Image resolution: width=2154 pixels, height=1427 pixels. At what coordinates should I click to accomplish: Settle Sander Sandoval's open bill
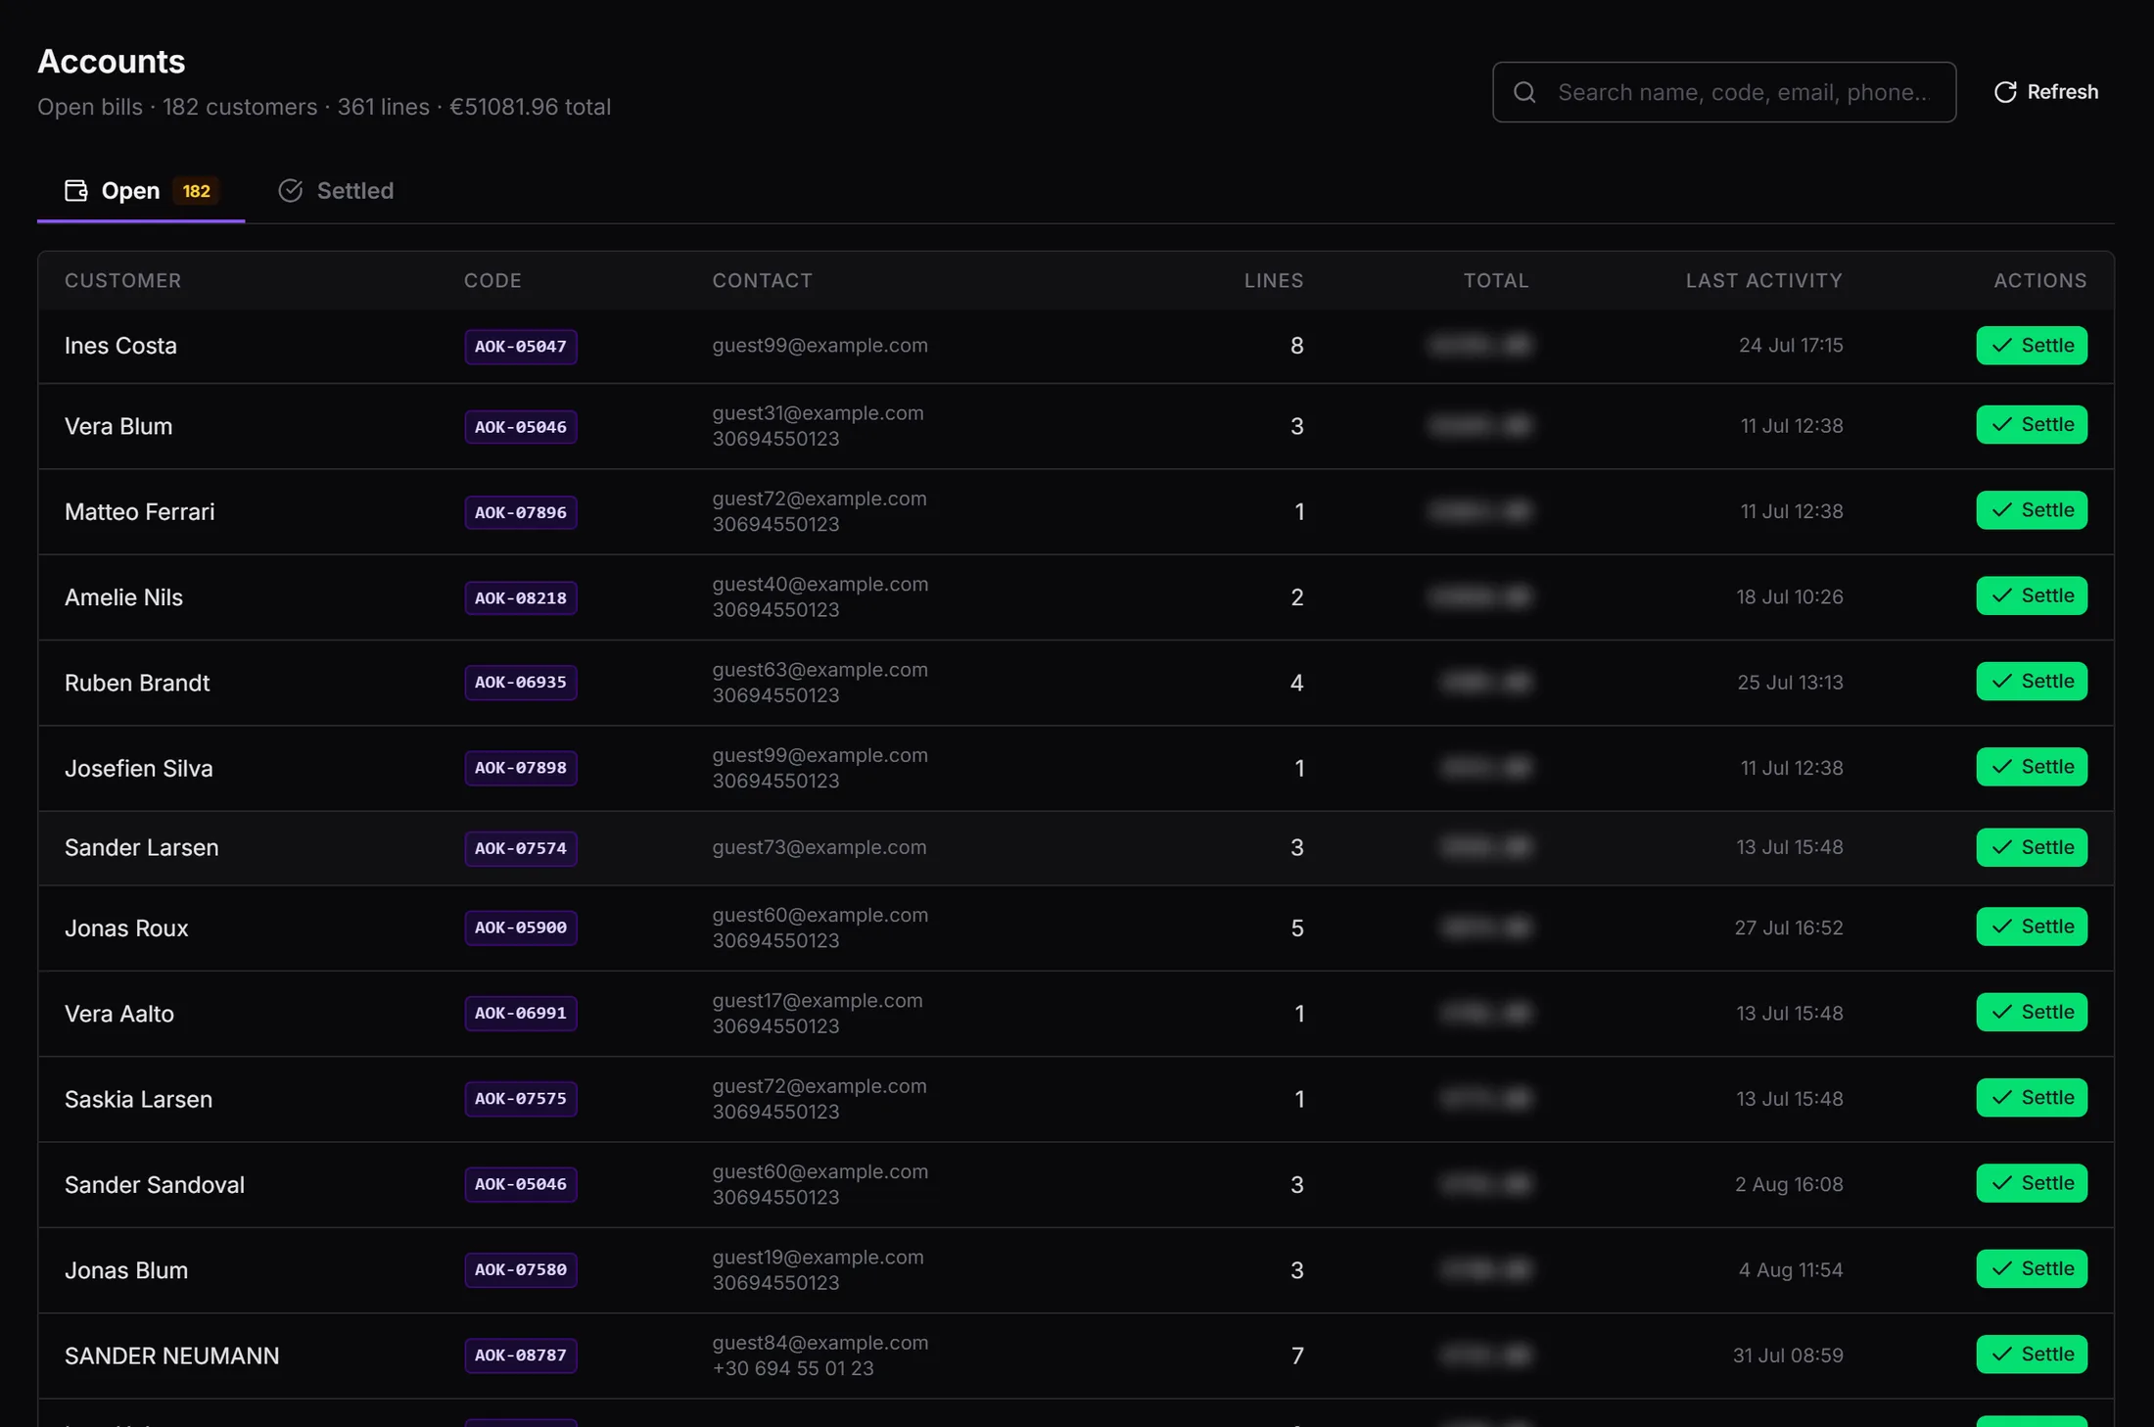(x=2032, y=1183)
